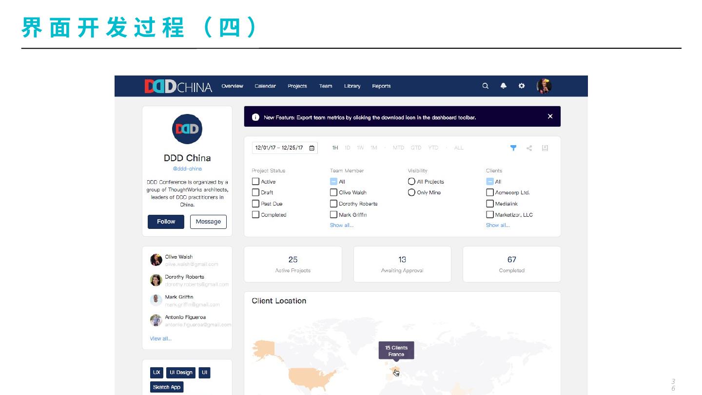
Task: Open the date range picker field
Action: pyautogui.click(x=285, y=148)
